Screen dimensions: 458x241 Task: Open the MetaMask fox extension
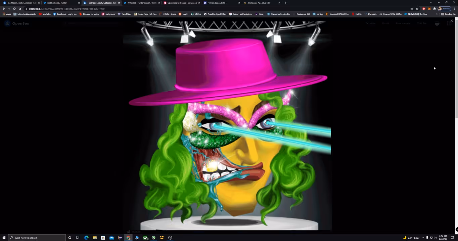click(x=429, y=9)
